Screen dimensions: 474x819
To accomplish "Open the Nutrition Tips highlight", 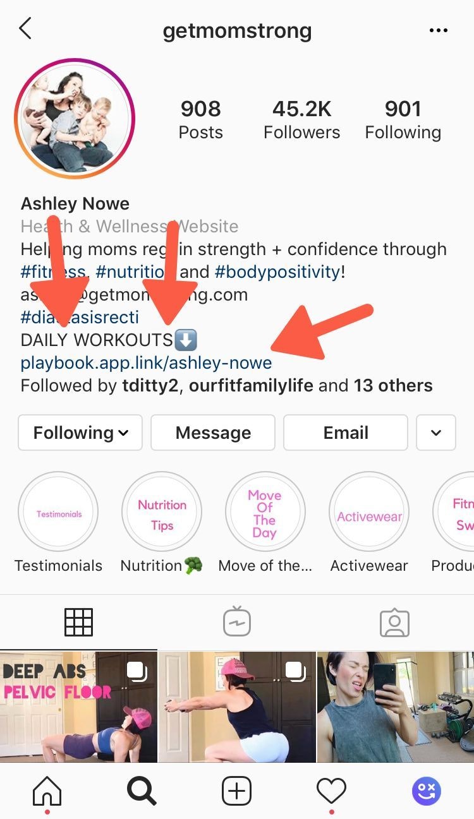I will 162,512.
